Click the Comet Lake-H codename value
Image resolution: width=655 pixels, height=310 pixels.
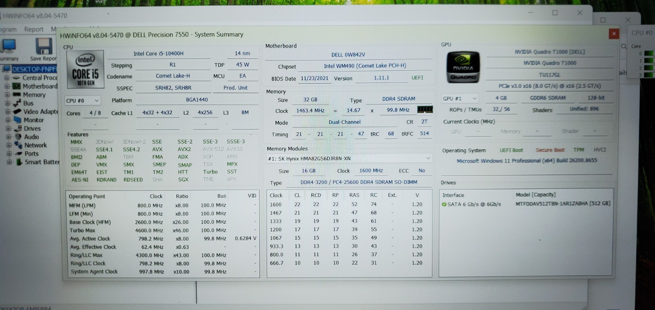[173, 76]
